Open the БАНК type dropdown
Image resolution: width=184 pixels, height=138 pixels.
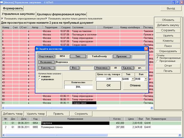(133, 79)
